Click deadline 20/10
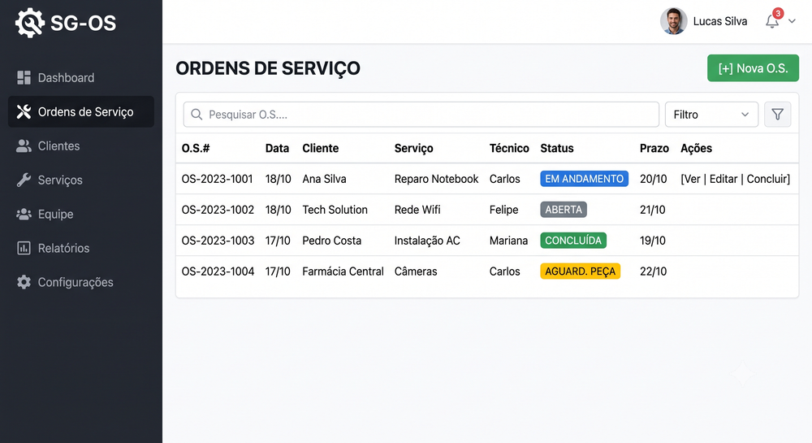Viewport: 812px width, 443px height. (653, 179)
